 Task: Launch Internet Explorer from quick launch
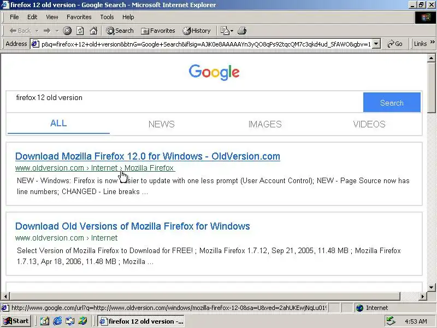[57, 321]
